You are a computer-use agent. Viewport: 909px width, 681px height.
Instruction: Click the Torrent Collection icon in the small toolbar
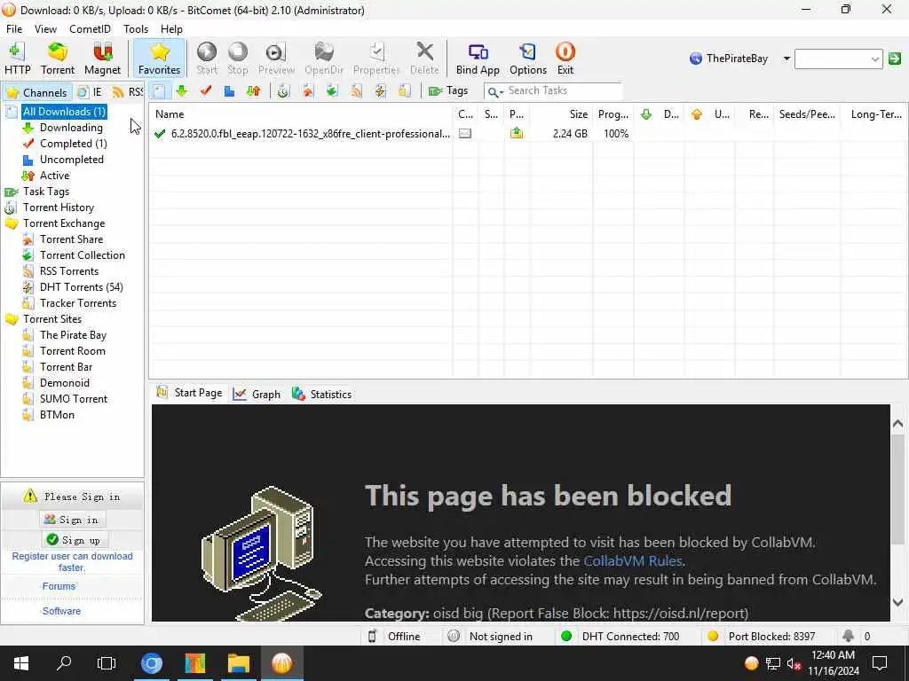pyautogui.click(x=332, y=91)
